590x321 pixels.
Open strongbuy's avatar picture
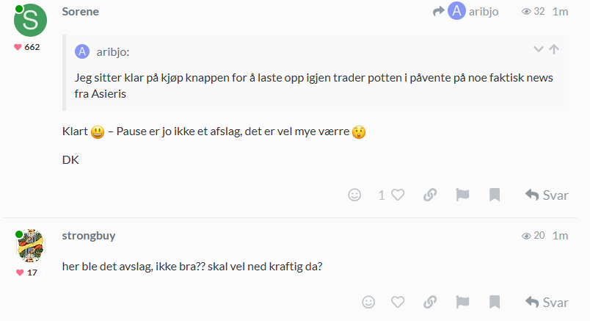pyautogui.click(x=31, y=246)
